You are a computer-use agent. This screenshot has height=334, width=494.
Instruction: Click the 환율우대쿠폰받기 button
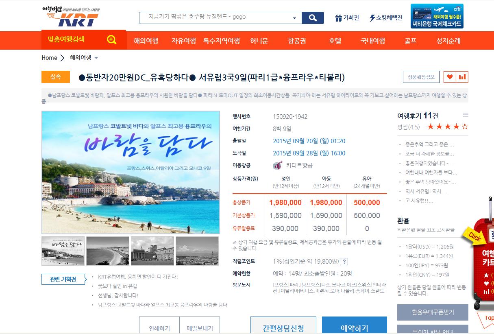pyautogui.click(x=432, y=312)
